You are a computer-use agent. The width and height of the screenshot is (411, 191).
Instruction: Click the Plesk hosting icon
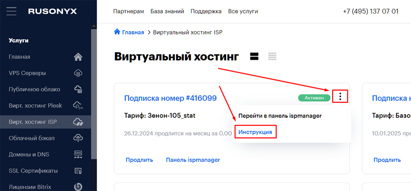tap(78, 106)
